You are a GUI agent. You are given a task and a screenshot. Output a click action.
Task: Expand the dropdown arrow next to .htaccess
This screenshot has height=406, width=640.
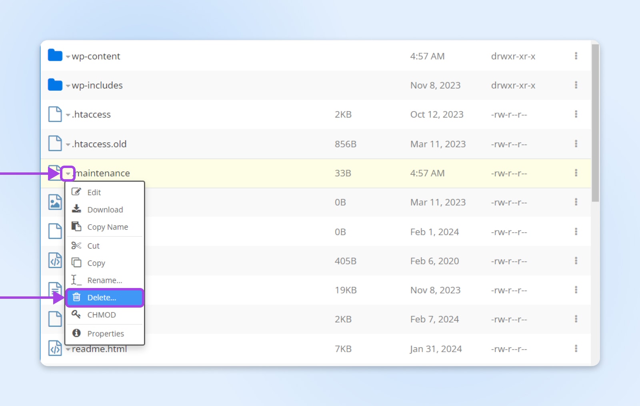point(68,115)
